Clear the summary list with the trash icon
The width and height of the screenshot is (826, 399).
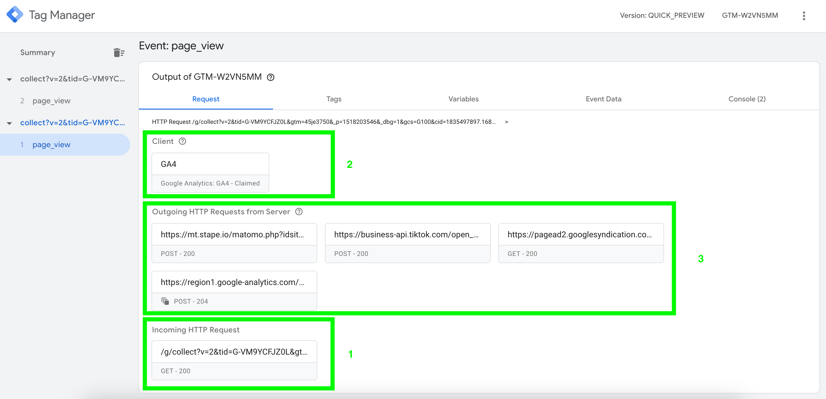[119, 53]
